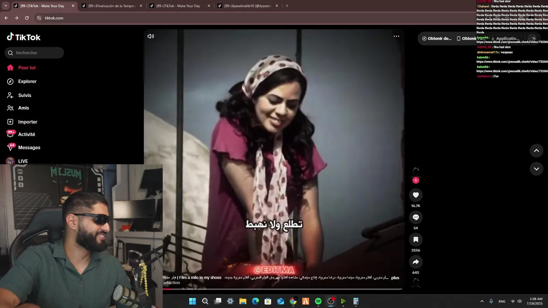Image resolution: width=548 pixels, height=308 pixels.
Task: Switch to OBS Studio in the taskbar
Action: click(331, 301)
